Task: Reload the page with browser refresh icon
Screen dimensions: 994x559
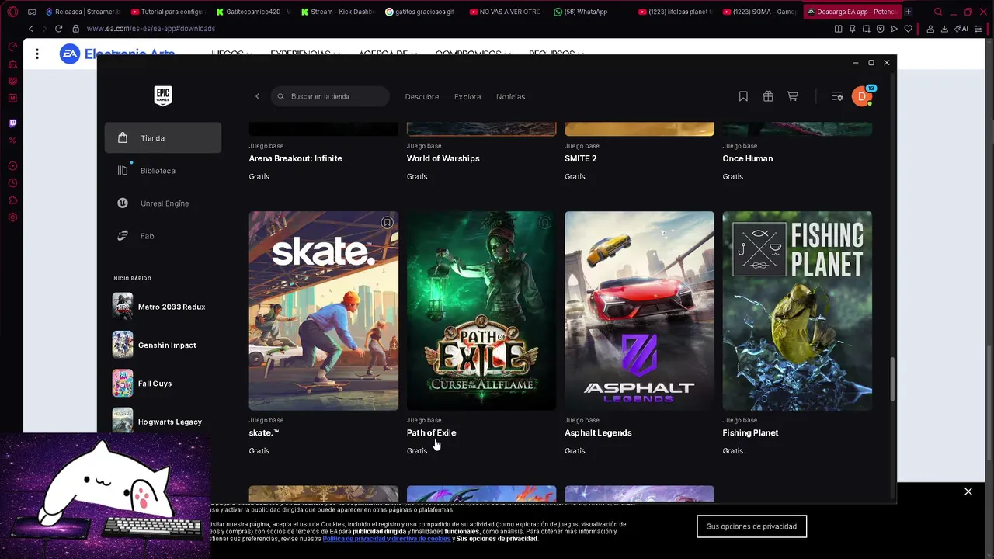Action: pyautogui.click(x=58, y=29)
